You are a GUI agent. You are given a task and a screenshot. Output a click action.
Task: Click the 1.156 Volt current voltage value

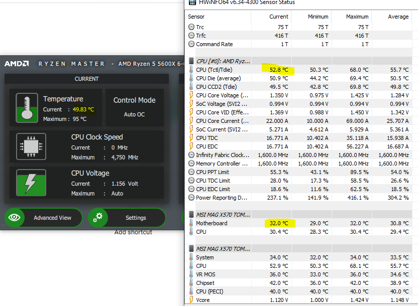(125, 184)
